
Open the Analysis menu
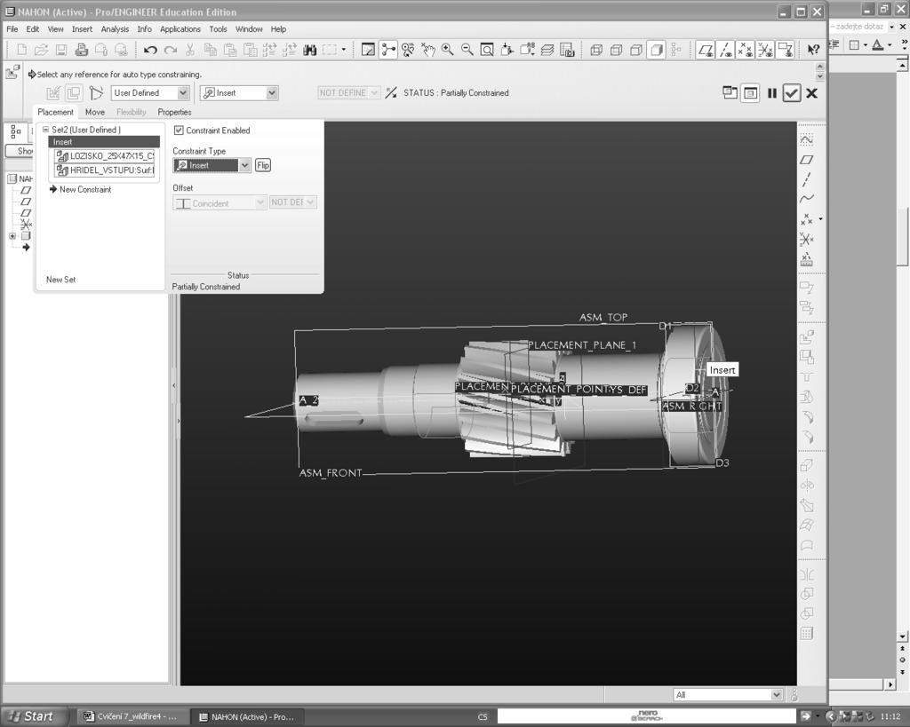[115, 29]
